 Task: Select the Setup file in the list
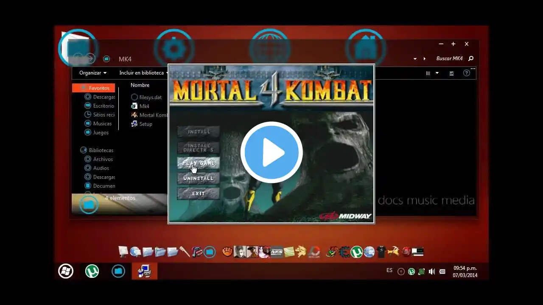pos(142,124)
